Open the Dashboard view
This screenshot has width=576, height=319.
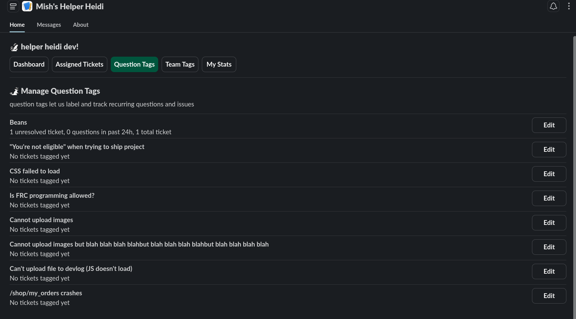(x=29, y=65)
